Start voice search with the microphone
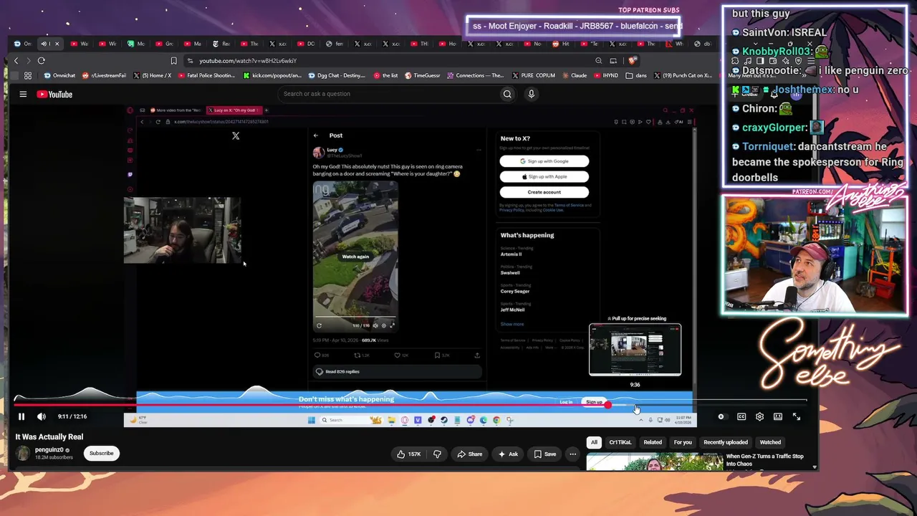The image size is (917, 516). (531, 94)
